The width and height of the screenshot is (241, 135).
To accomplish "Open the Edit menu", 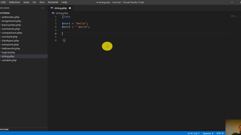I will pyautogui.click(x=3, y=2).
